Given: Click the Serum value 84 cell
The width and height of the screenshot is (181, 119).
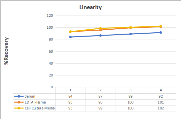Looking at the screenshot, I should pyautogui.click(x=71, y=96).
